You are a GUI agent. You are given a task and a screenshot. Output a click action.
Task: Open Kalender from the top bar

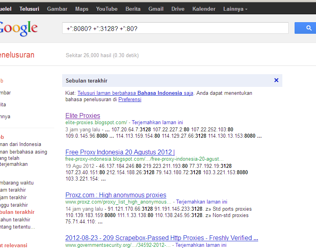tap(204, 9)
